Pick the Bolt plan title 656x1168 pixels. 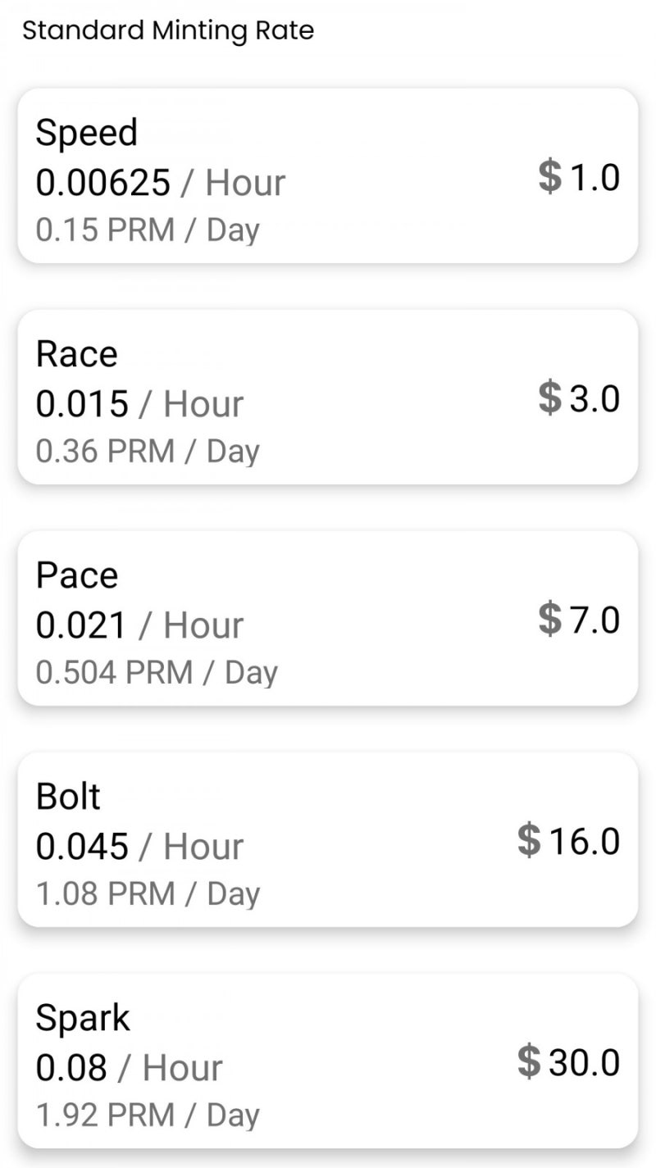click(x=68, y=797)
